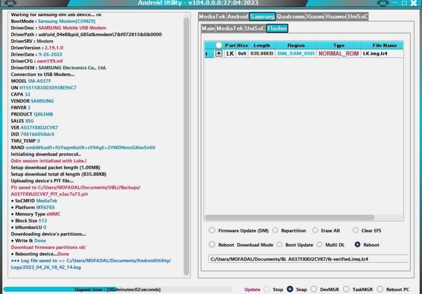Click the Android robot icon in title bar left
Screen dimensions: 422x294
click(x=10, y=3)
